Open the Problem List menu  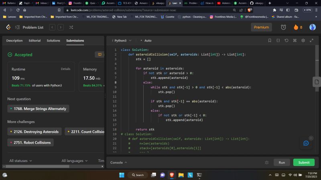(x=29, y=27)
